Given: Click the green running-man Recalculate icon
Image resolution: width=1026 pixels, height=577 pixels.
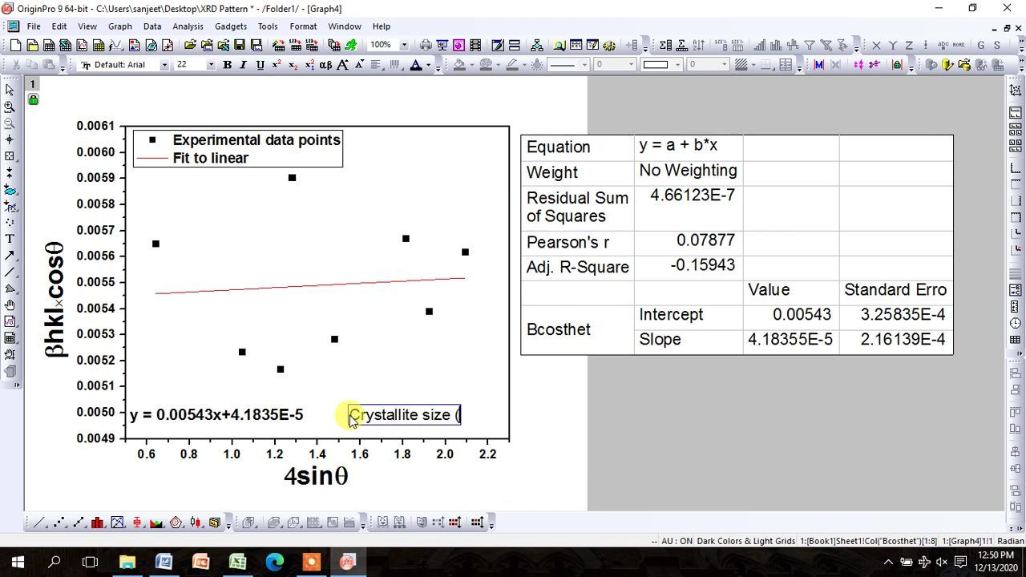Looking at the screenshot, I should coord(350,46).
